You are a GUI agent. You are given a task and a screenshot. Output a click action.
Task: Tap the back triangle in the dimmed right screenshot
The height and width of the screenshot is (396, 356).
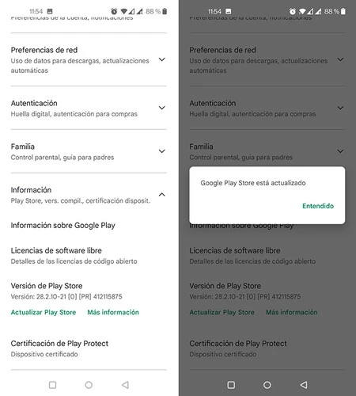tap(304, 385)
